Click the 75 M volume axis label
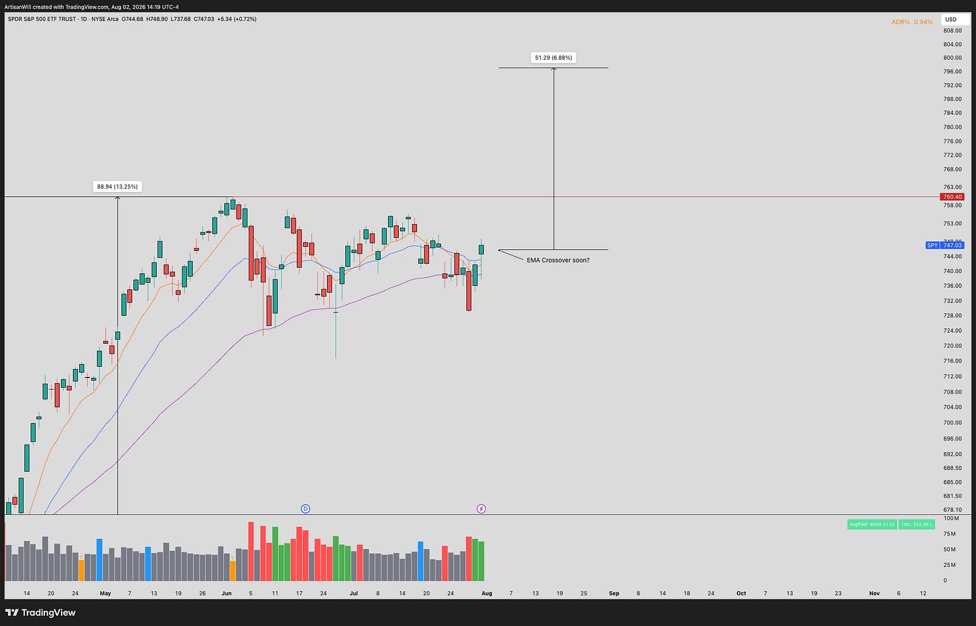 (x=950, y=534)
